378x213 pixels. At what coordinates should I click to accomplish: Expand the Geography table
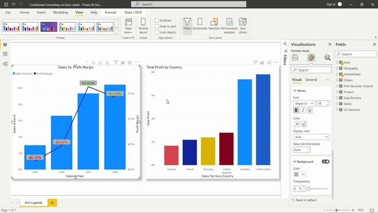(x=337, y=69)
